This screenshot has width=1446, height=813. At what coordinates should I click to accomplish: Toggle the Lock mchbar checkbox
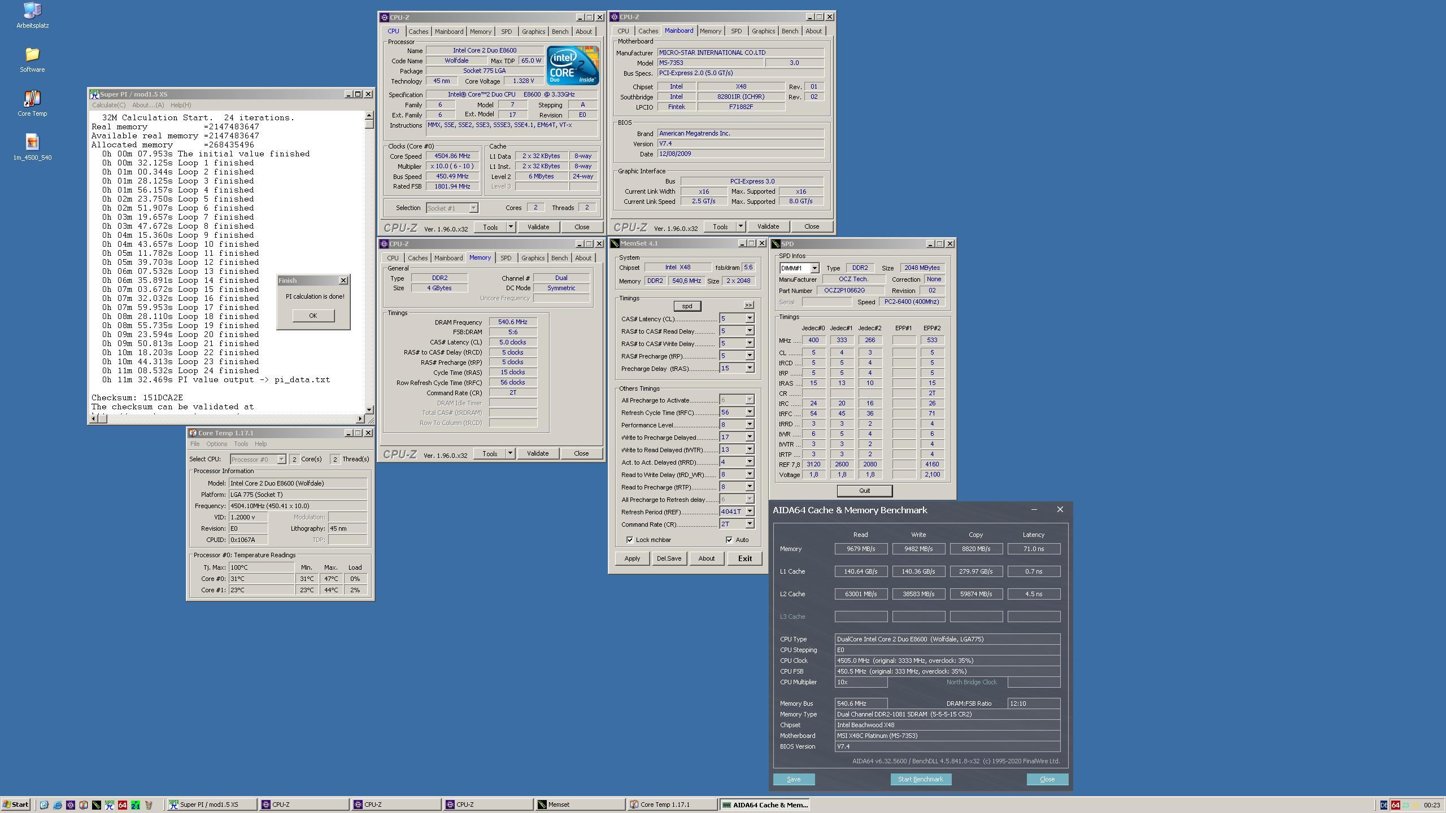pyautogui.click(x=630, y=540)
